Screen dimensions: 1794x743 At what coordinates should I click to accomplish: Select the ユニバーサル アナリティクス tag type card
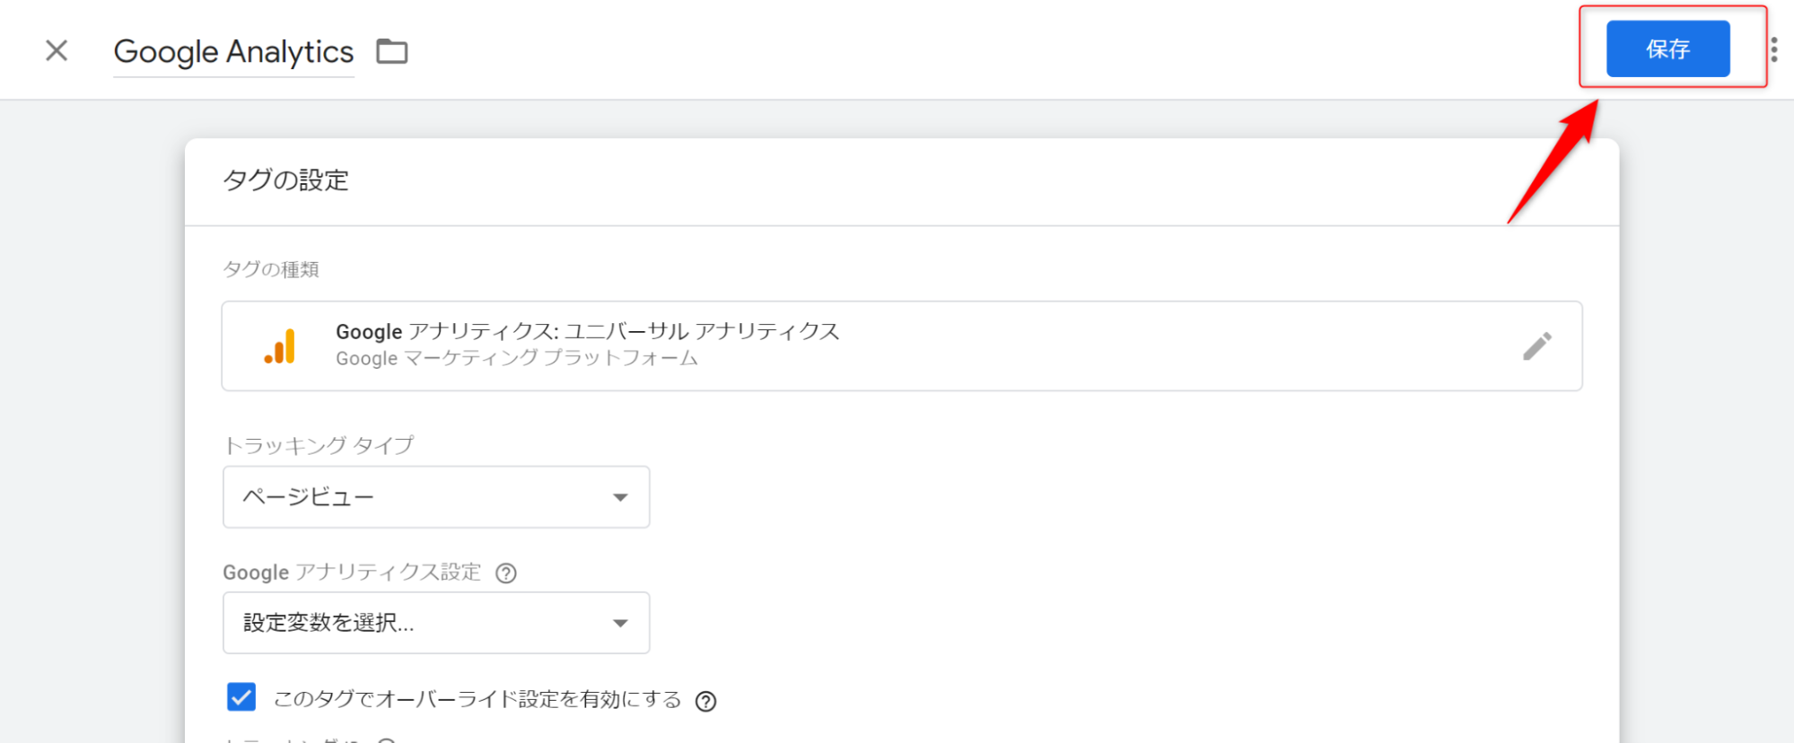tap(902, 346)
